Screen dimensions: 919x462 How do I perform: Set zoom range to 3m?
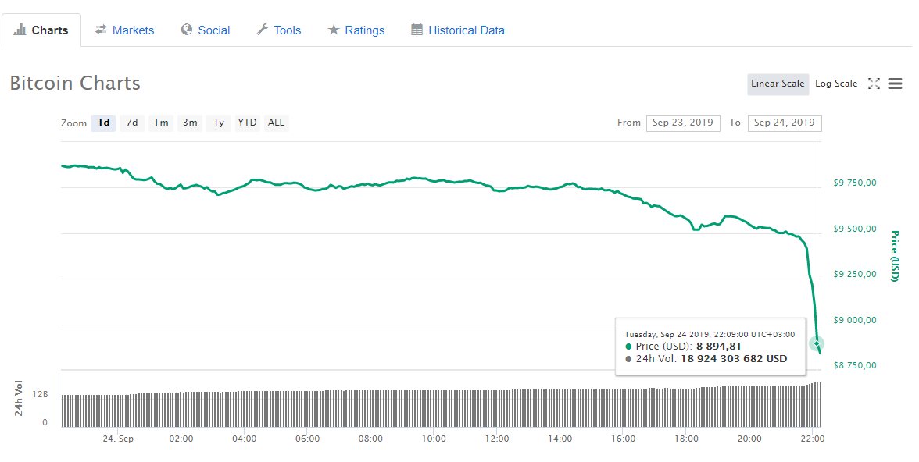click(x=189, y=123)
